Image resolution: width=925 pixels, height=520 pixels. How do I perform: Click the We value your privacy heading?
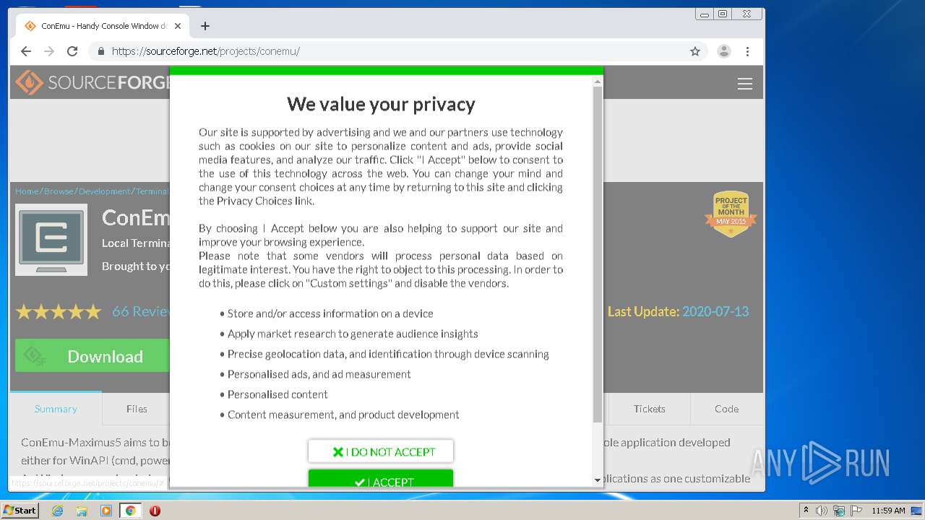point(381,104)
